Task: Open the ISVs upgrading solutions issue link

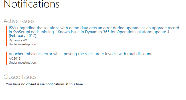Action: point(75,28)
